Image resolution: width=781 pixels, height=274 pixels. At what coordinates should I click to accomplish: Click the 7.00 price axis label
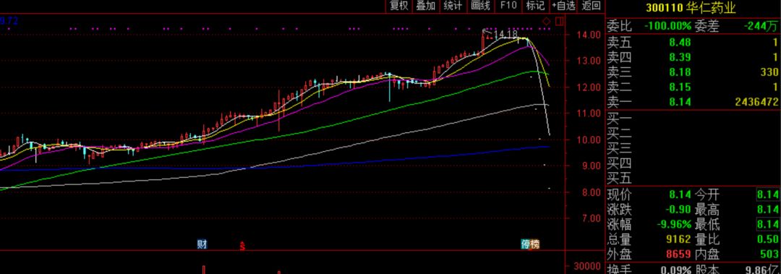(592, 218)
